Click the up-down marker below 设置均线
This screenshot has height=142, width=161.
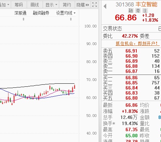(71, 19)
